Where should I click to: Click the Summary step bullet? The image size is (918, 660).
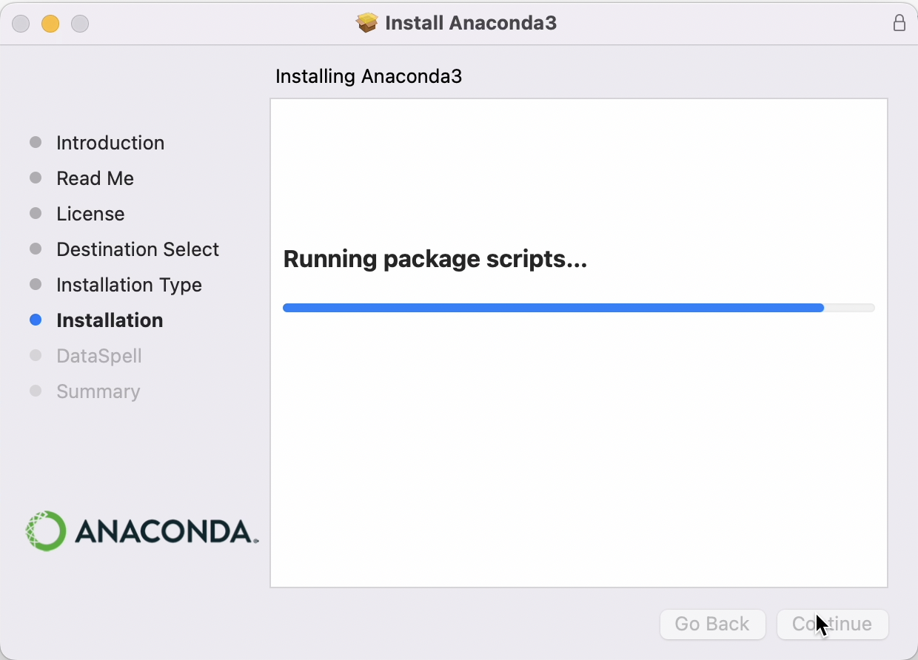35,391
